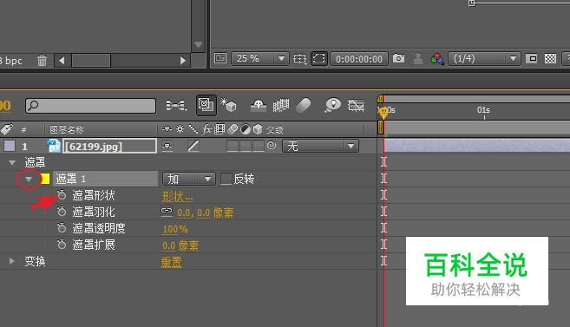The image size is (570, 327).
Task: Select the layer name [62199.jpg]
Action: 109,146
